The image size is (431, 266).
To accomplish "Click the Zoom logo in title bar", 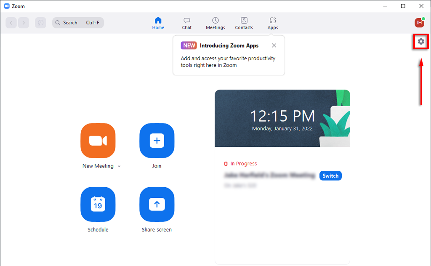I will (6, 6).
